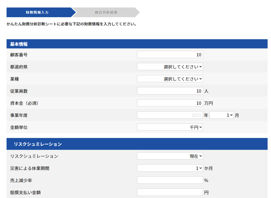Focus the 賠償支払い金額 yen field
Viewport: 271px width, 198px height.
coord(170,192)
